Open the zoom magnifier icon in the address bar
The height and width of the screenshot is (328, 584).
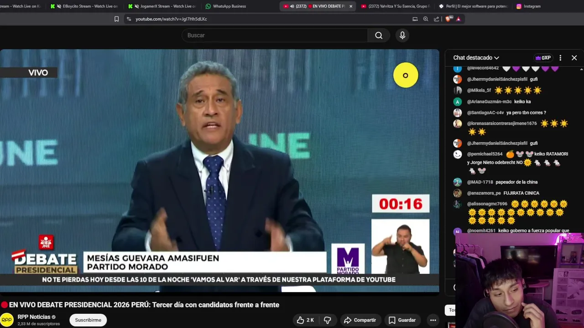(x=426, y=19)
